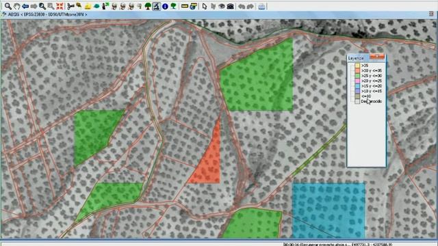Image resolution: width=438 pixels, height=246 pixels.
Task: Click the grayed-out magnifier icon
Action: tap(51, 6)
